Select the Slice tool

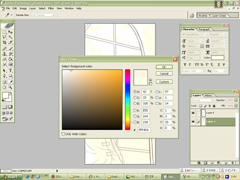pyautogui.click(x=11, y=42)
